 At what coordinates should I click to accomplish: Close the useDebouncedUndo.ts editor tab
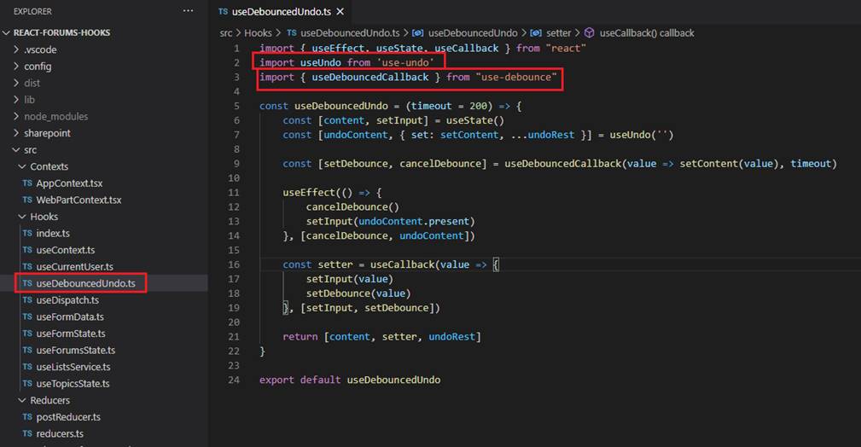click(340, 12)
